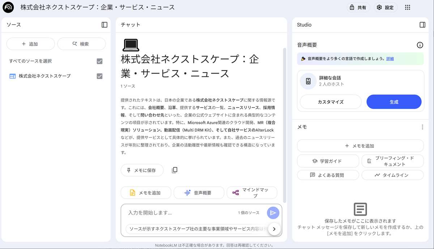Generate a マインドマップ
This screenshot has width=434, height=249.
pyautogui.click(x=252, y=193)
